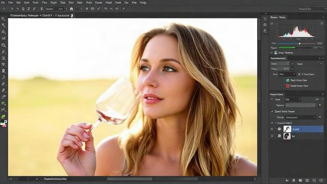327x184 pixels.
Task: Click the search field at the top right
Action: point(312,9)
